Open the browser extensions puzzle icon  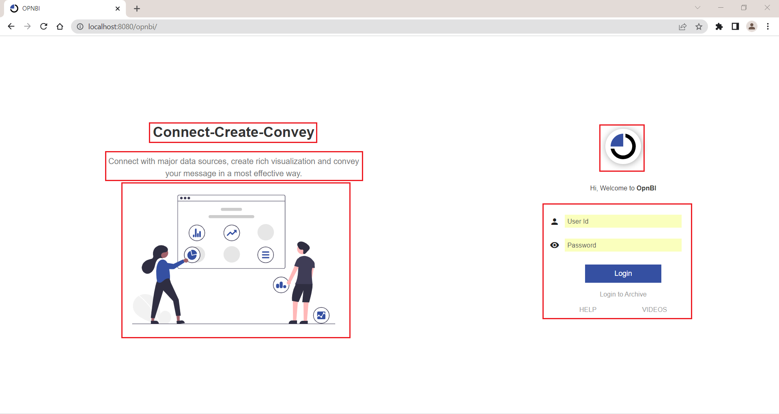coord(719,27)
